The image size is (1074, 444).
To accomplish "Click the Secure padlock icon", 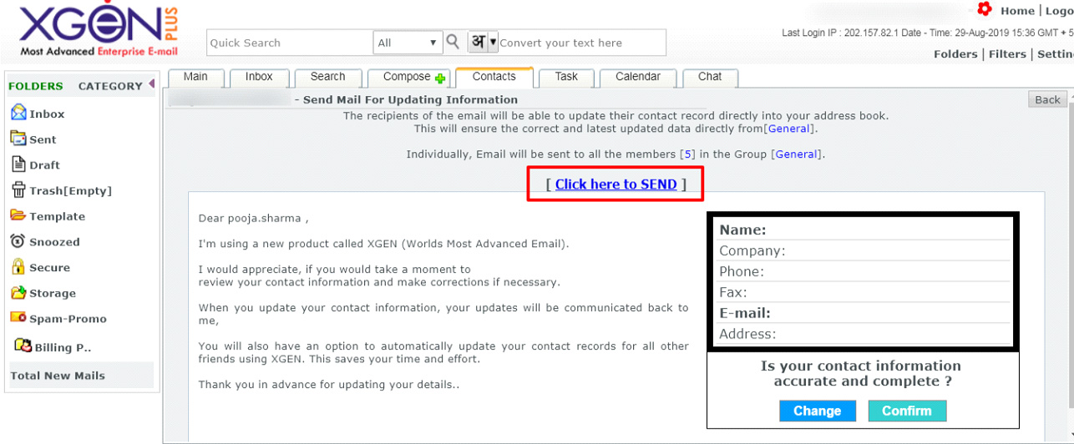I will [18, 267].
